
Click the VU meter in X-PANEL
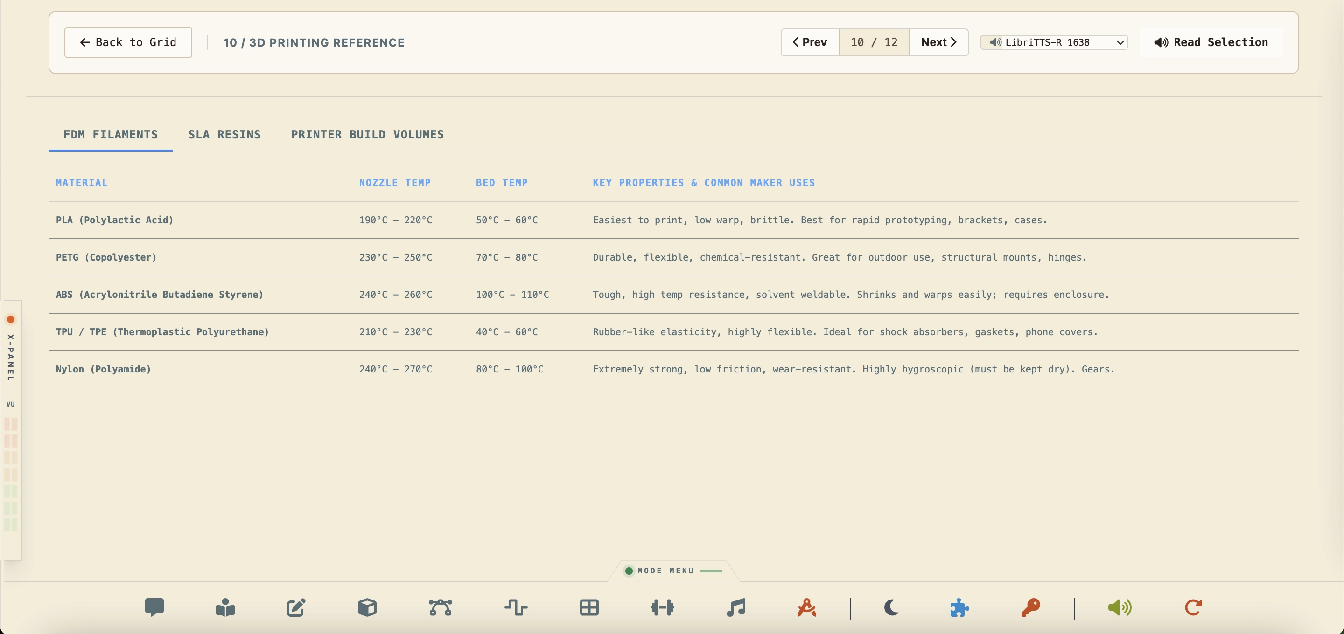pos(10,474)
